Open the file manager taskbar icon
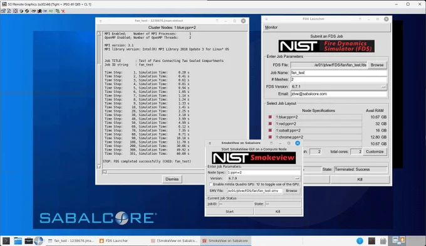Screen dimensions: 426x246 18,240
